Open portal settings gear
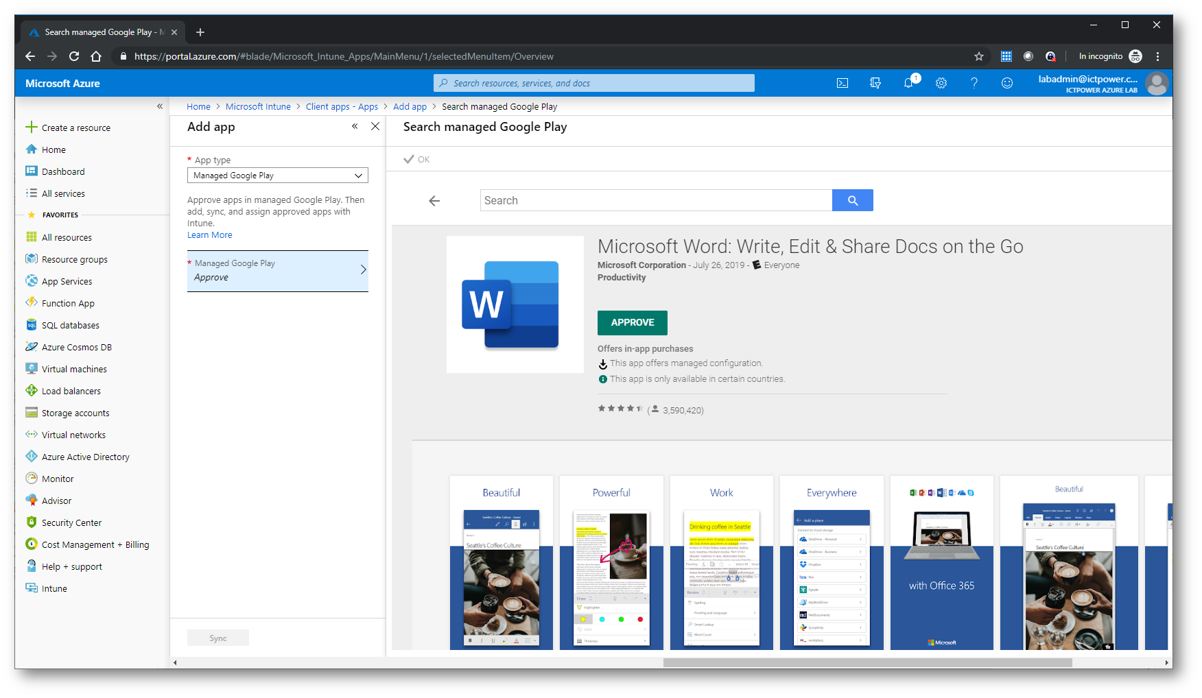Viewport: 1202px width, 698px height. tap(941, 83)
